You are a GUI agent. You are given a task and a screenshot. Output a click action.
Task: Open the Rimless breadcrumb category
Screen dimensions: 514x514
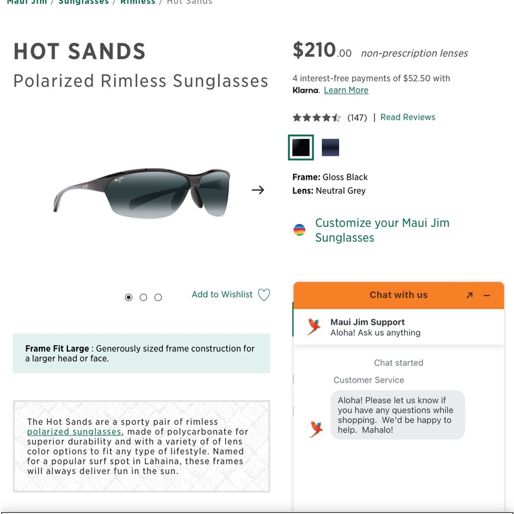pos(138,3)
